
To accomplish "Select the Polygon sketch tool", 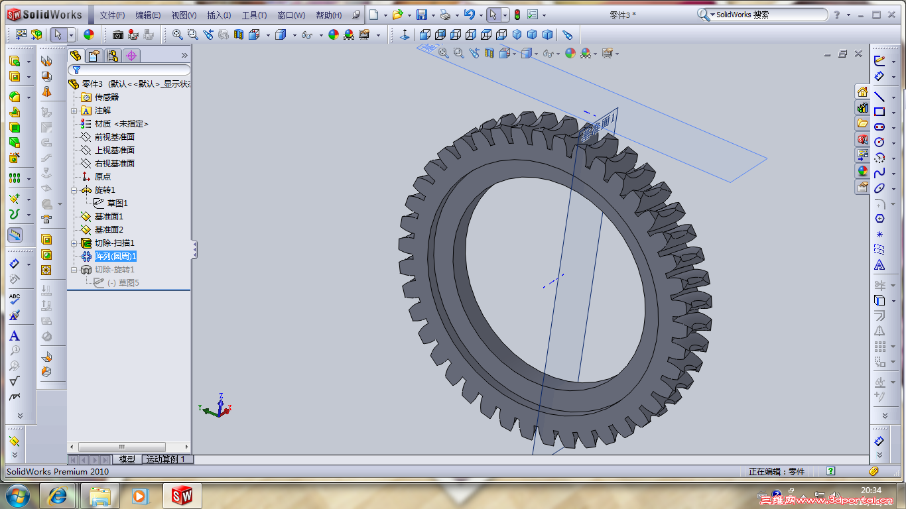I will pos(879,219).
